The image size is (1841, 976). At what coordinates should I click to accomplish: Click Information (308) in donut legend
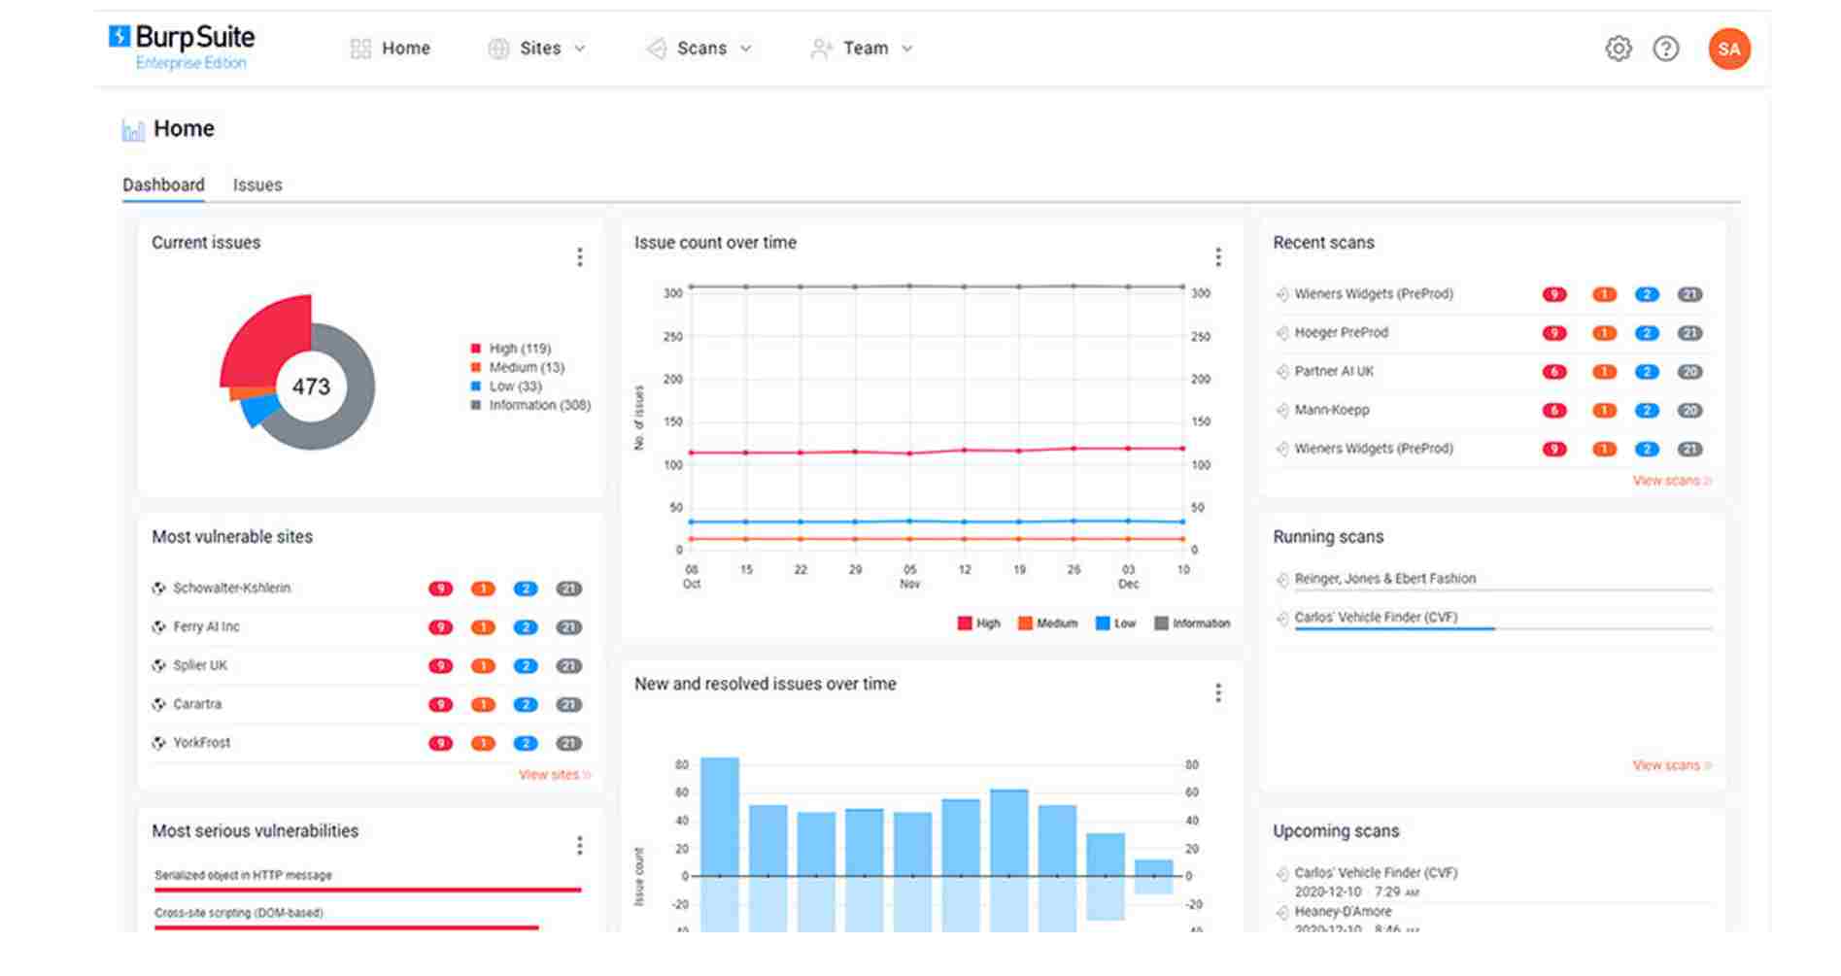530,406
